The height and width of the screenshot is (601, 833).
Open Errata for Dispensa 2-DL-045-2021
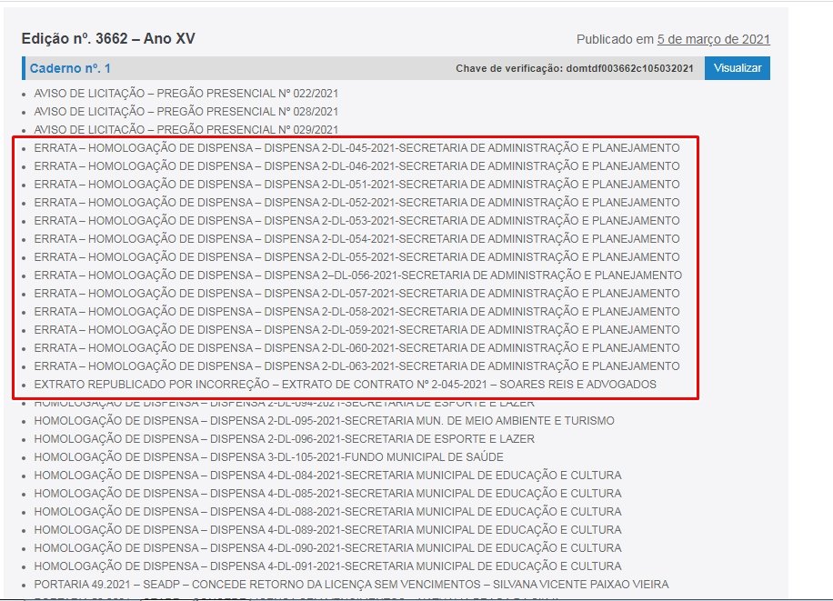356,148
